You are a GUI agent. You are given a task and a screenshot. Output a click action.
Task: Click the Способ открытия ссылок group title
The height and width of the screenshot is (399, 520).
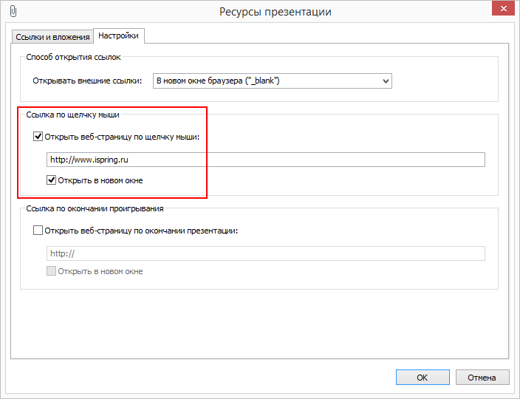point(73,57)
